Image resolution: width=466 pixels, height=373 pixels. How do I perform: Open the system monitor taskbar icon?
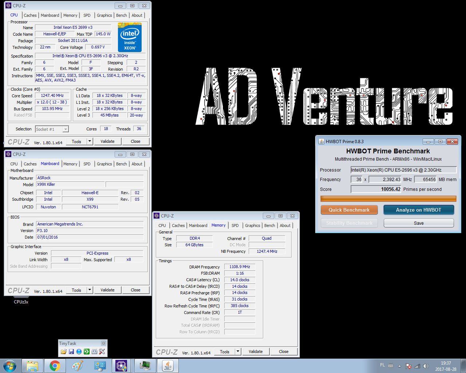[145, 366]
